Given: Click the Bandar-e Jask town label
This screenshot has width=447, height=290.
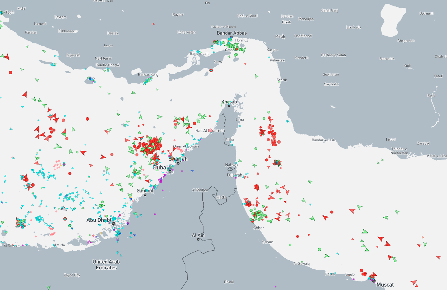Looking at the screenshot, I should click(323, 140).
